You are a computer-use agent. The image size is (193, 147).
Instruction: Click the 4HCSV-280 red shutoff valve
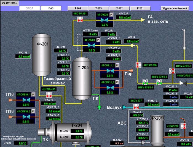click(x=138, y=65)
